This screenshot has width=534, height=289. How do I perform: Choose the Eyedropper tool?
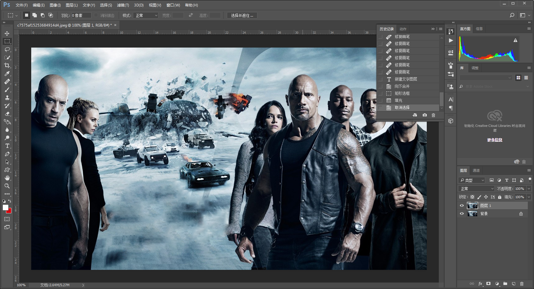pos(7,73)
